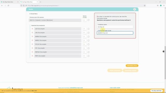Click round icon beside MIPS64 Decompiler seats
Viewport: 166px width, 93px height.
pos(88,52)
